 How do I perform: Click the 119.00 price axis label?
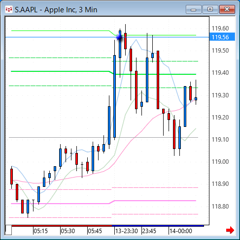pos(220,162)
